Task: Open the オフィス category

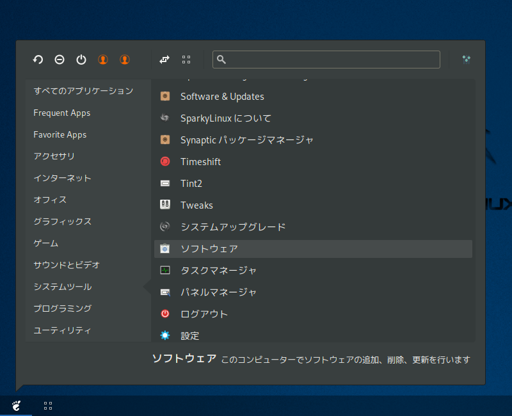Action: tap(50, 200)
